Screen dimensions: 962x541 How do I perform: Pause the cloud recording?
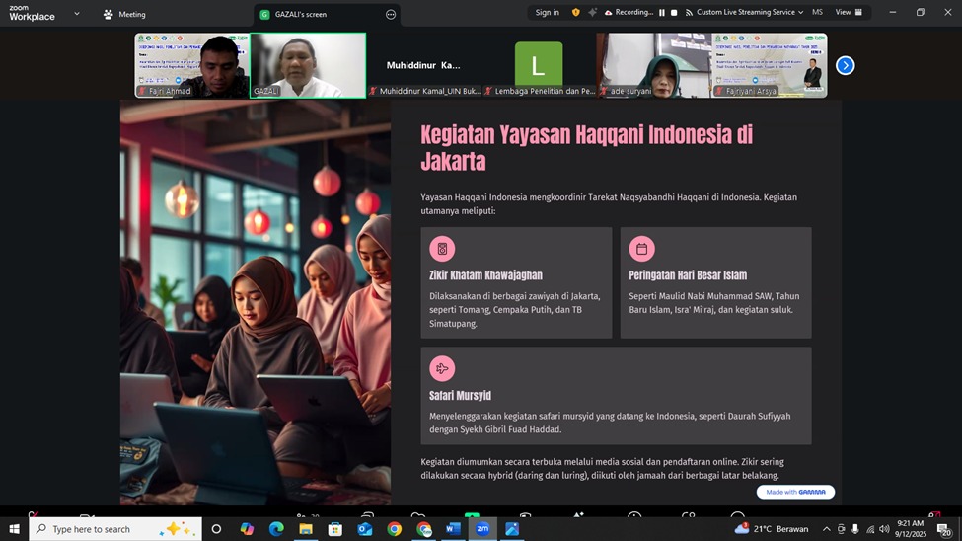click(662, 13)
